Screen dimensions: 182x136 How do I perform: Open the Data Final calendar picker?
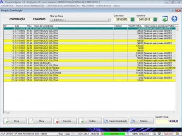point(155,19)
